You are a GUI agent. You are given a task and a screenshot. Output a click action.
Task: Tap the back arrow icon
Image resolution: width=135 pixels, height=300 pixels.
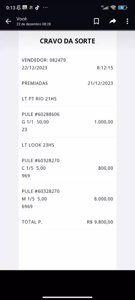pyautogui.click(x=8, y=21)
